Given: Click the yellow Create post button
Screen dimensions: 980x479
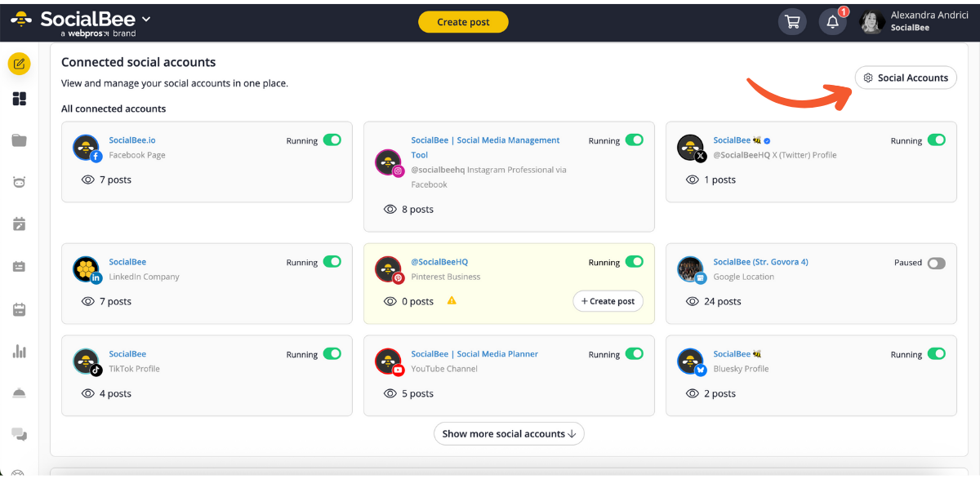Looking at the screenshot, I should pyautogui.click(x=463, y=22).
